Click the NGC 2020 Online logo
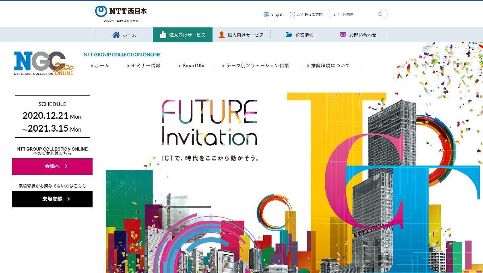 (44, 64)
